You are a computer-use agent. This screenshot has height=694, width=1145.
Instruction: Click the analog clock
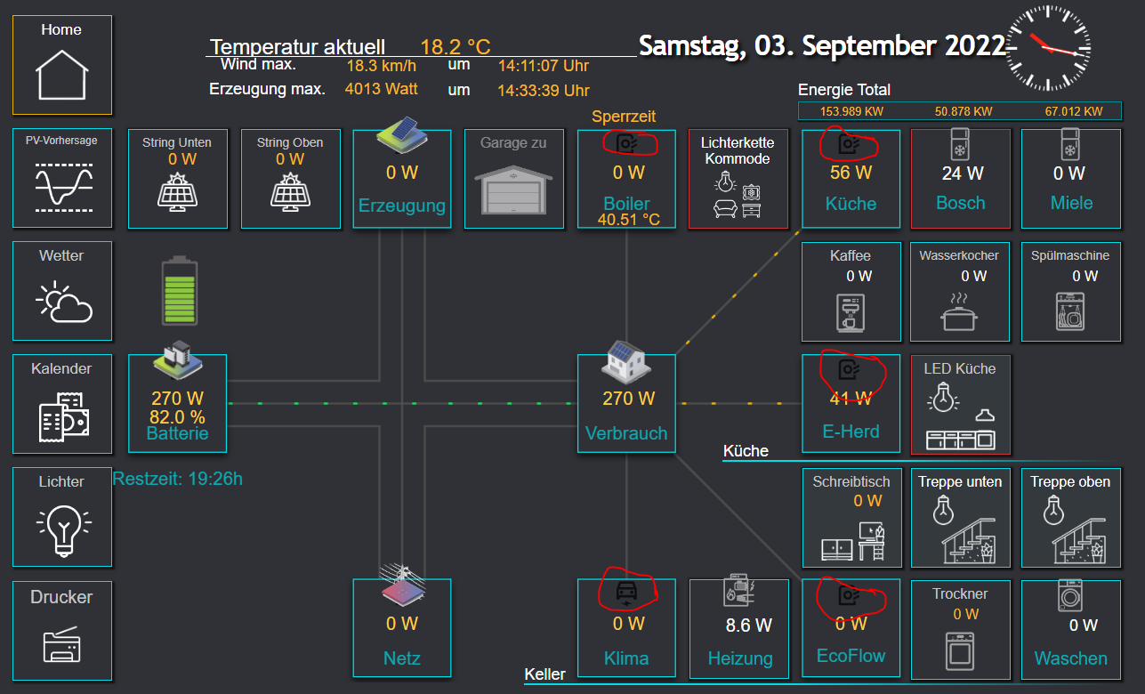[x=1048, y=47]
